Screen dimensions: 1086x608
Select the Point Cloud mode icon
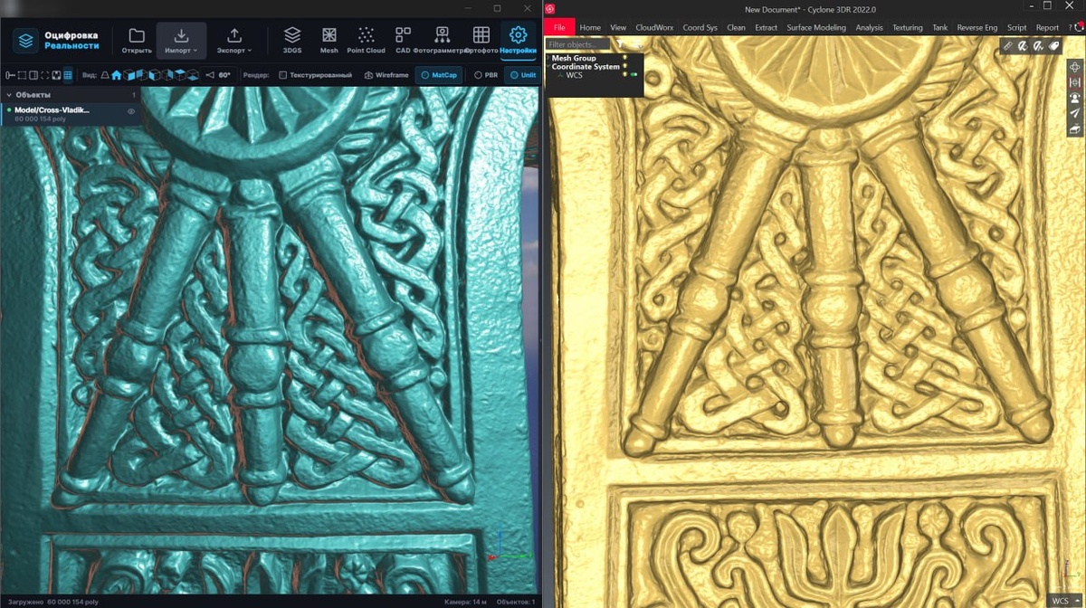[366, 35]
